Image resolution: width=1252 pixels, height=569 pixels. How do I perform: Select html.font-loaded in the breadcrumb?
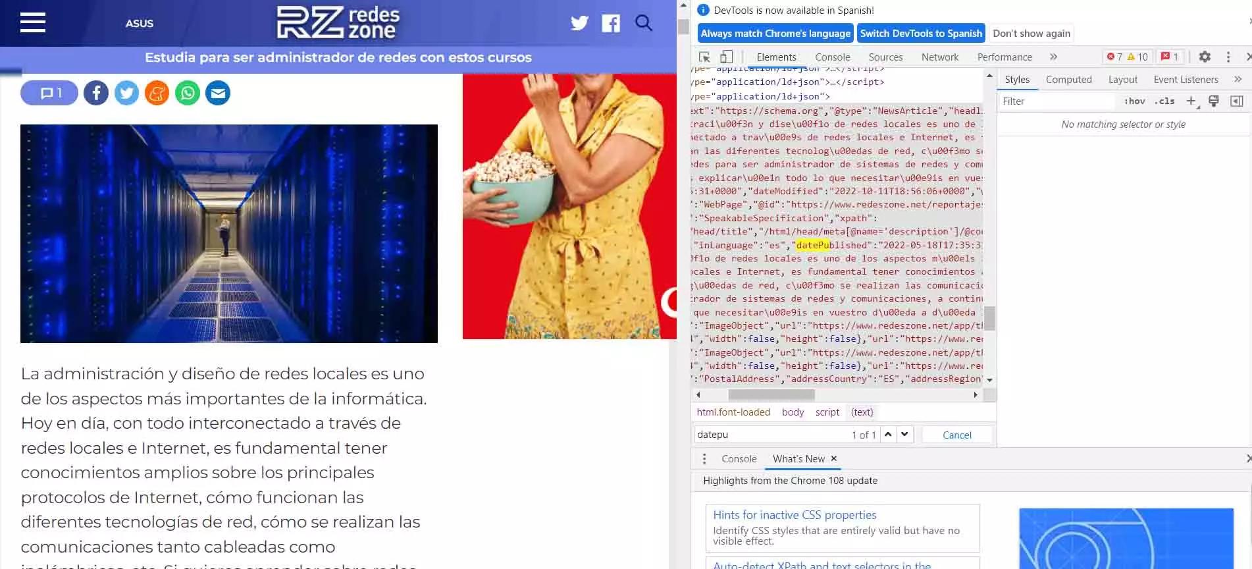pyautogui.click(x=733, y=412)
